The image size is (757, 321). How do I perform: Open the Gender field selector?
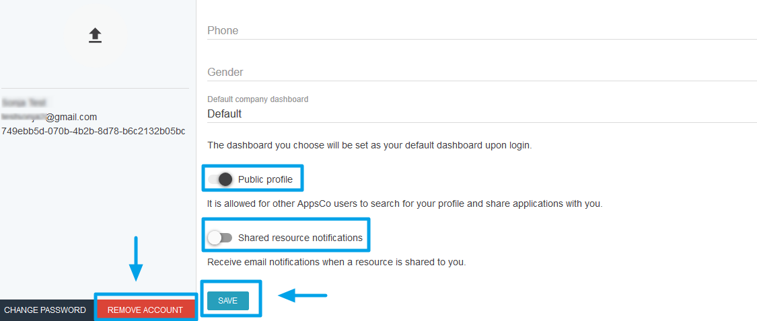[482, 73]
